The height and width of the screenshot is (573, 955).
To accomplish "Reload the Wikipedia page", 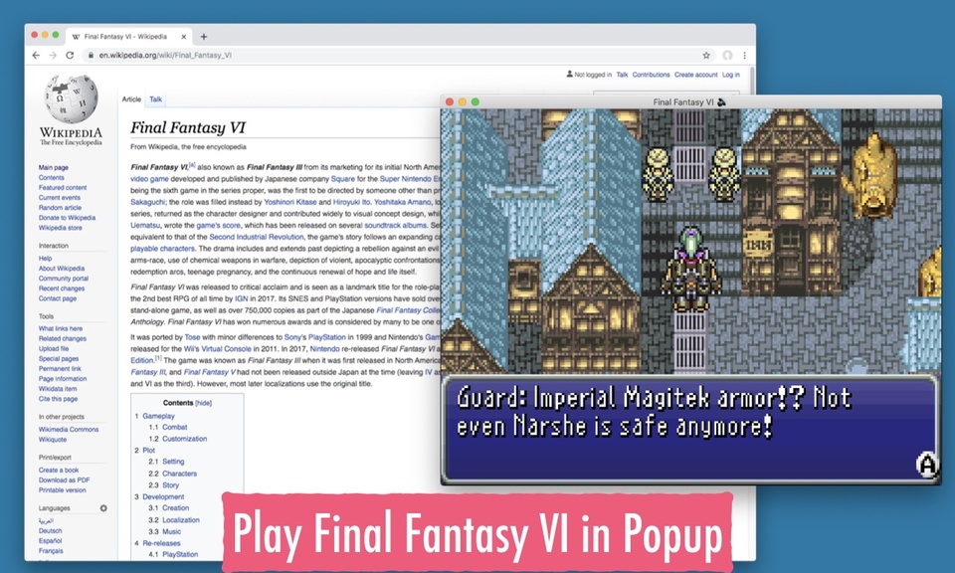I will (70, 55).
